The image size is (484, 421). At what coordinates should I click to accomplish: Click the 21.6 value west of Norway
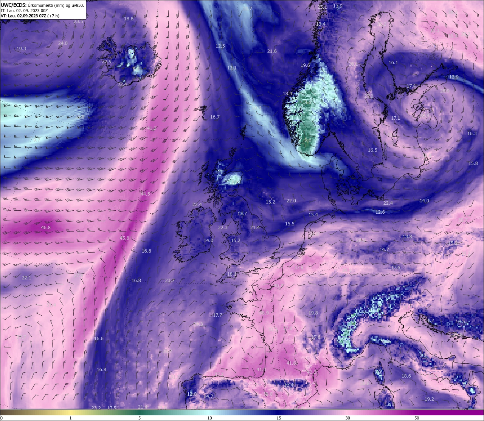(272, 51)
